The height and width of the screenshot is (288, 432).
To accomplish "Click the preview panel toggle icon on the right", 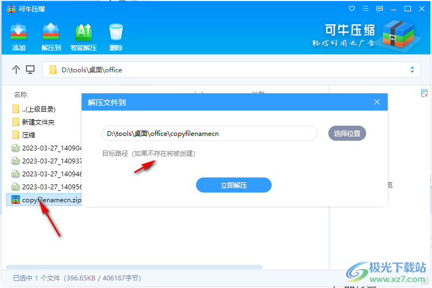I will pyautogui.click(x=424, y=93).
